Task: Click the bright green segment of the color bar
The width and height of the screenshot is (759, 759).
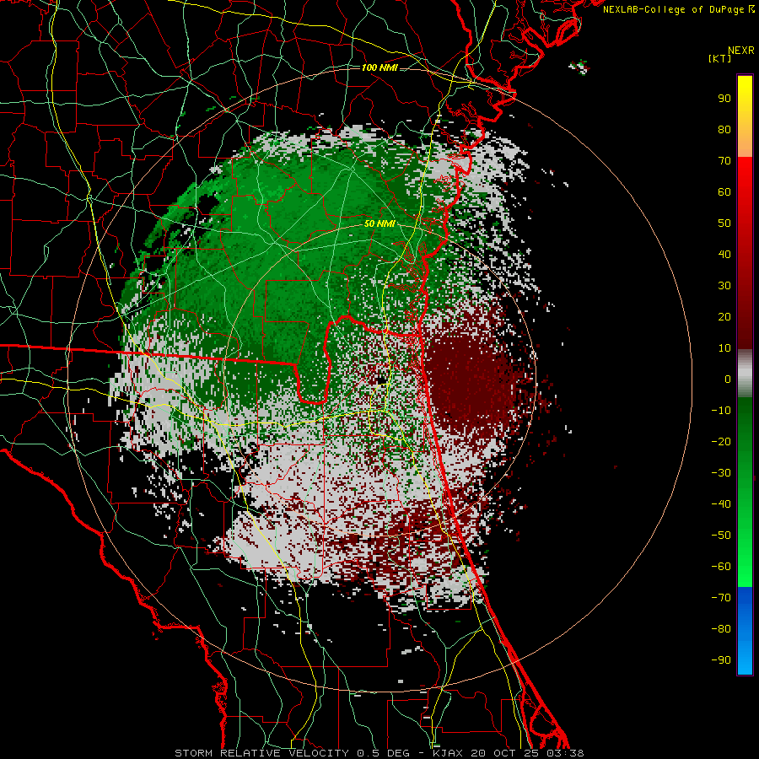Action: (745, 557)
